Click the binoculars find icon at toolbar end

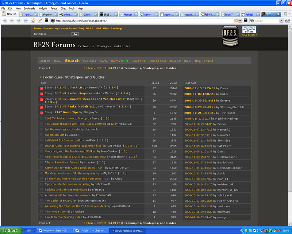tap(288, 21)
